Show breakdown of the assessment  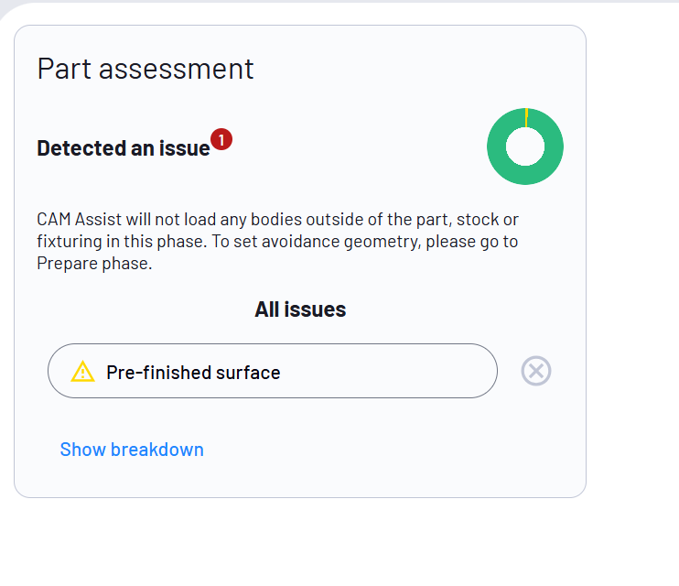[132, 450]
